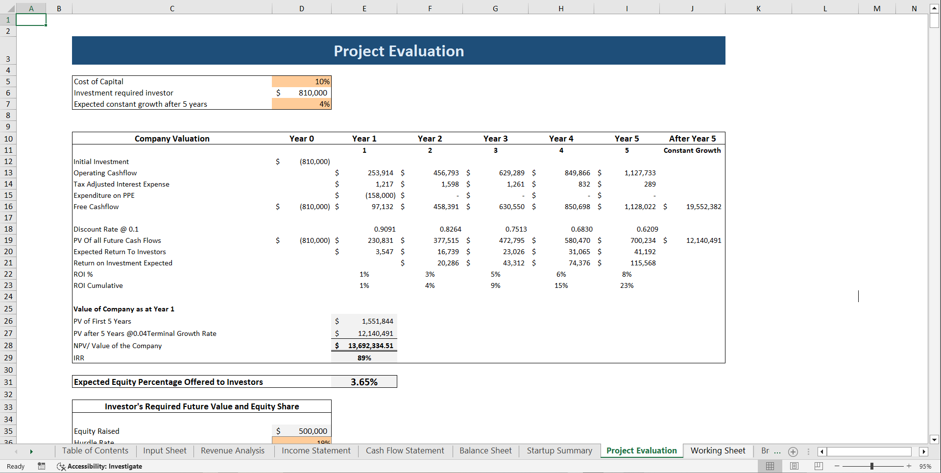Select the Startup Summary tab

tap(559, 451)
